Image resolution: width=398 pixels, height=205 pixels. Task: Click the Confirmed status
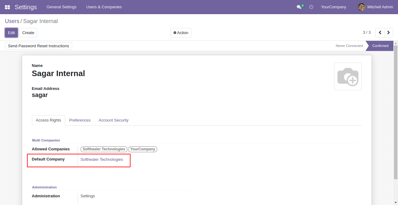pos(380,46)
